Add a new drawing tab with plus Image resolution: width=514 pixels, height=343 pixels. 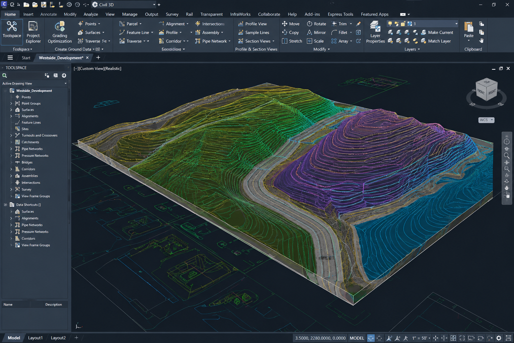coord(98,58)
